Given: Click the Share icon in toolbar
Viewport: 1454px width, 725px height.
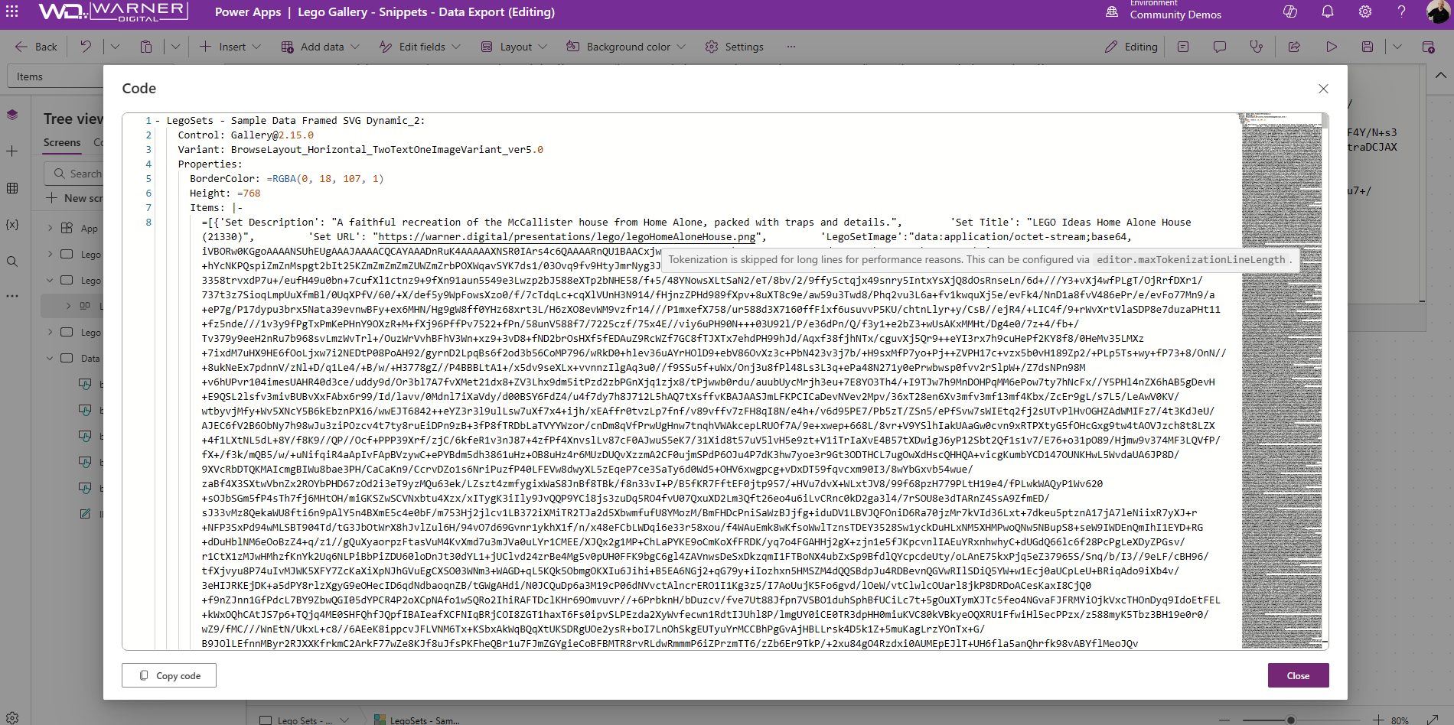Looking at the screenshot, I should pyautogui.click(x=1294, y=47).
